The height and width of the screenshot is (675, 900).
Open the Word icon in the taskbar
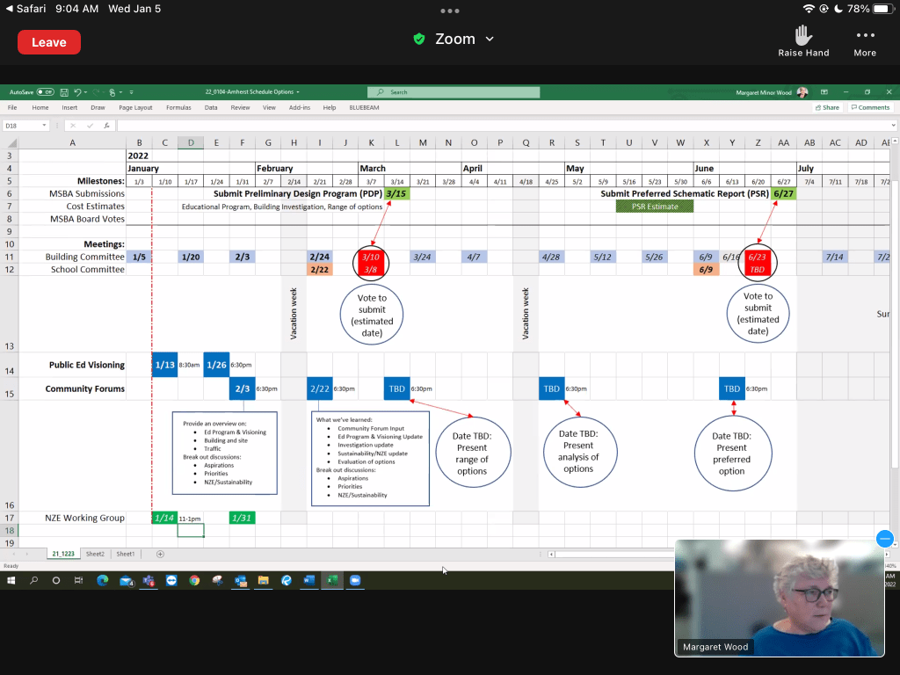[x=308, y=580]
